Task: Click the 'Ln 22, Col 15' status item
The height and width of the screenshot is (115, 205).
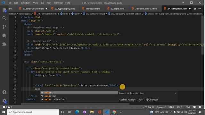Action: pos(148,107)
